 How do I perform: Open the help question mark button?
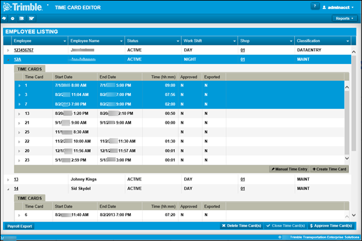point(315,6)
